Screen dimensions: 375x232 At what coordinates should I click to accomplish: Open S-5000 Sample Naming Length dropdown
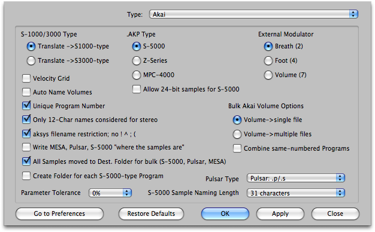[x=295, y=193]
